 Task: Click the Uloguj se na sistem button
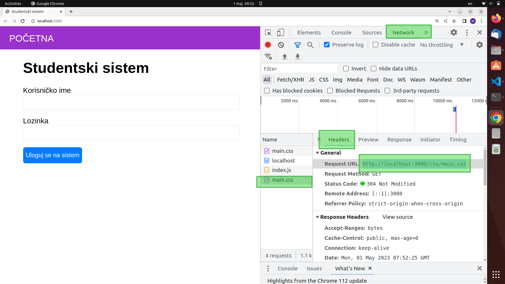pyautogui.click(x=52, y=155)
